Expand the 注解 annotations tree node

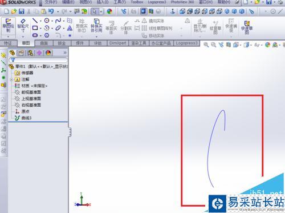pos(11,79)
